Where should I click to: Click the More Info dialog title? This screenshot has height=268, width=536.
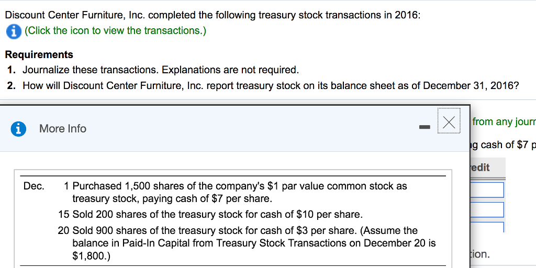(x=63, y=129)
